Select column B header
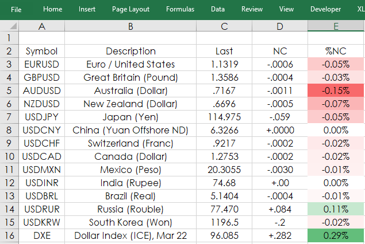The image size is (365, 244). [x=130, y=26]
